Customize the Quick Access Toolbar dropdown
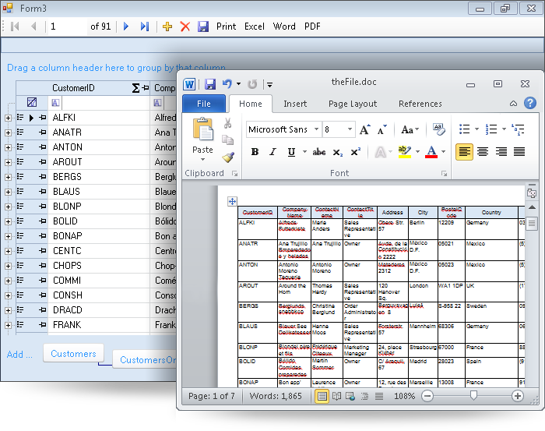 pos(269,84)
